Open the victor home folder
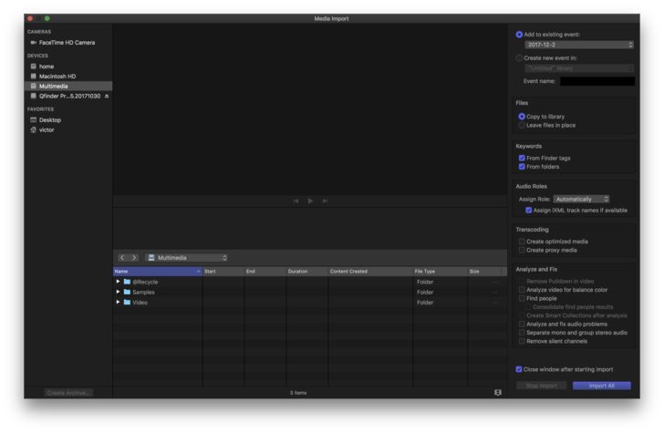Image resolution: width=664 pixels, height=433 pixels. coord(46,129)
